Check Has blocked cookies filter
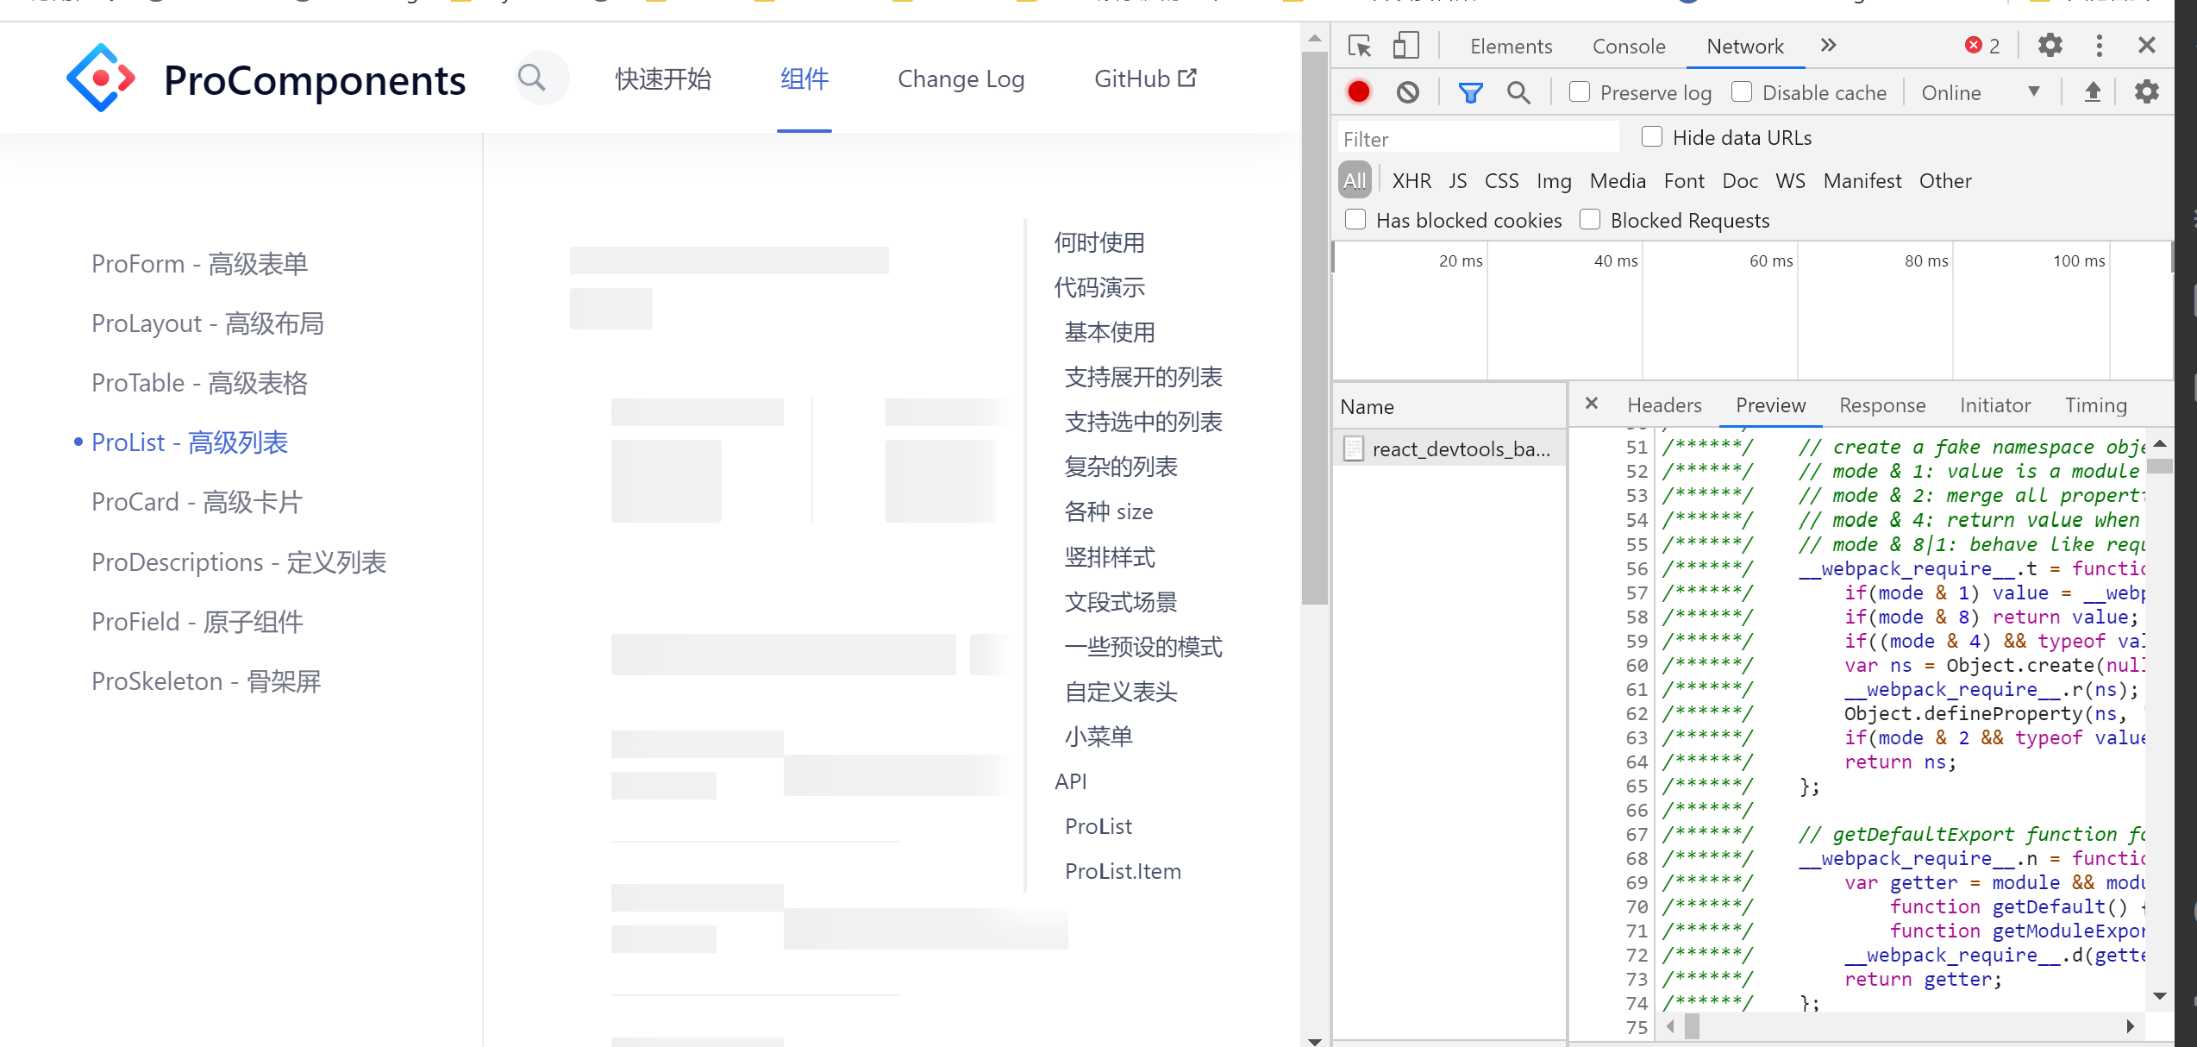Image resolution: width=2197 pixels, height=1047 pixels. pos(1355,219)
